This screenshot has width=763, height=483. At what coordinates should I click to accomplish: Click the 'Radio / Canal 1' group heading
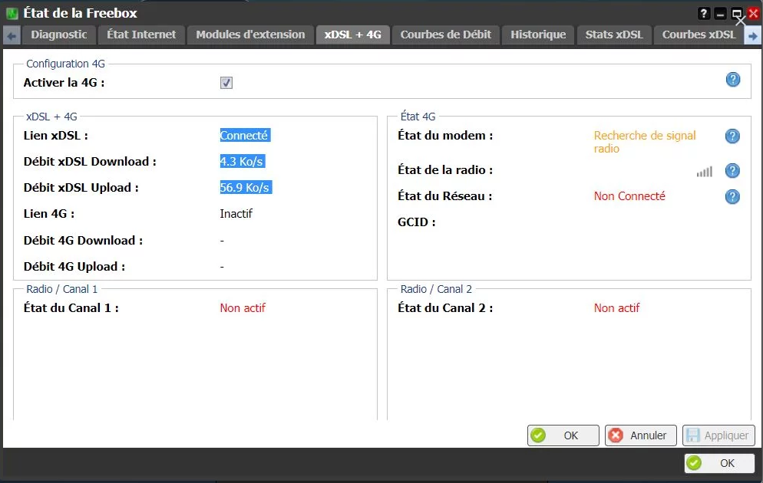tap(62, 289)
